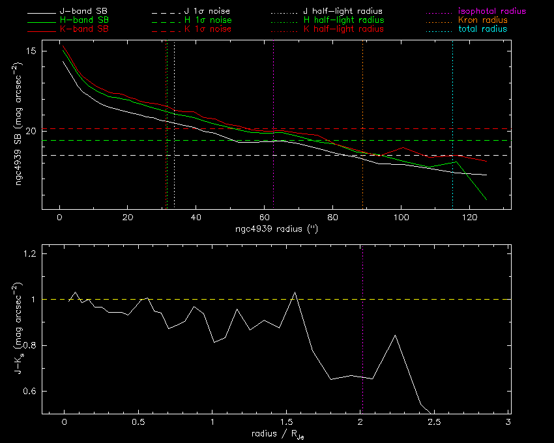Click the J half-light radius legend label
Viewport: 554px width, 443px height.
pyautogui.click(x=343, y=12)
